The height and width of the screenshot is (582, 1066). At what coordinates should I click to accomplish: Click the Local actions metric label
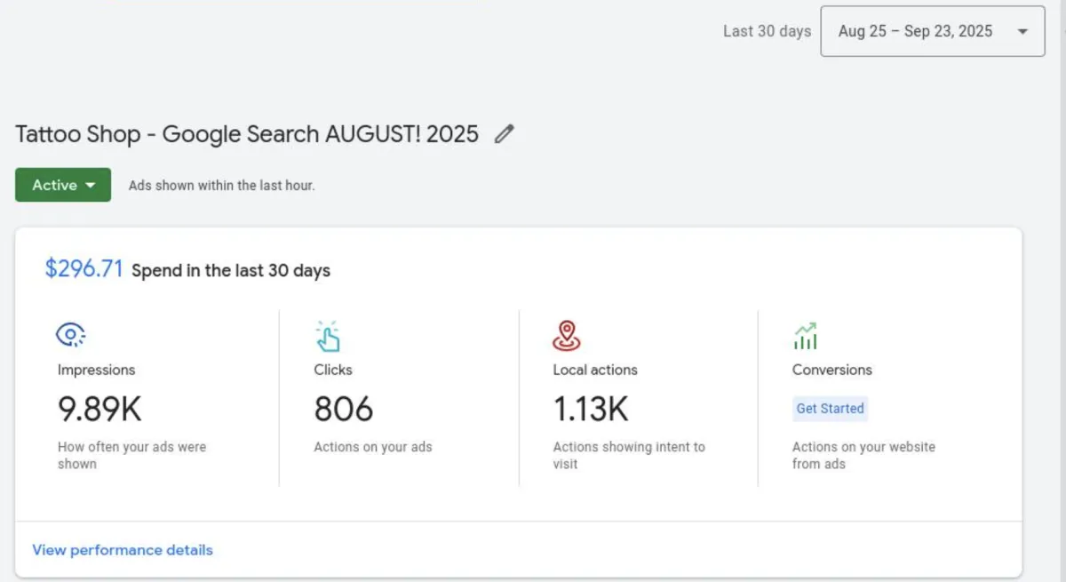click(x=595, y=370)
